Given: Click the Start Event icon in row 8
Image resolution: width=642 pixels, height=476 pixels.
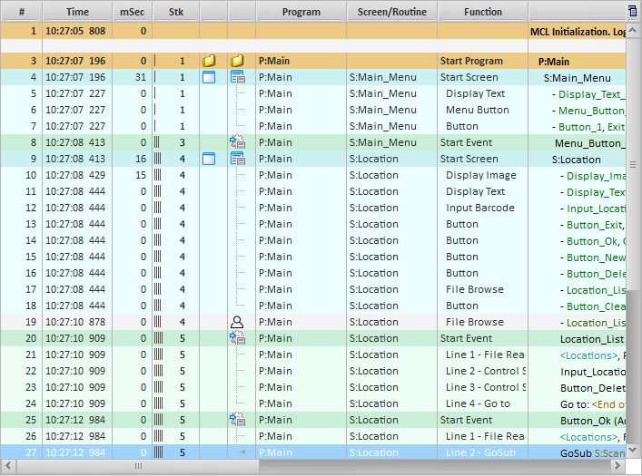Looking at the screenshot, I should pyautogui.click(x=238, y=142).
